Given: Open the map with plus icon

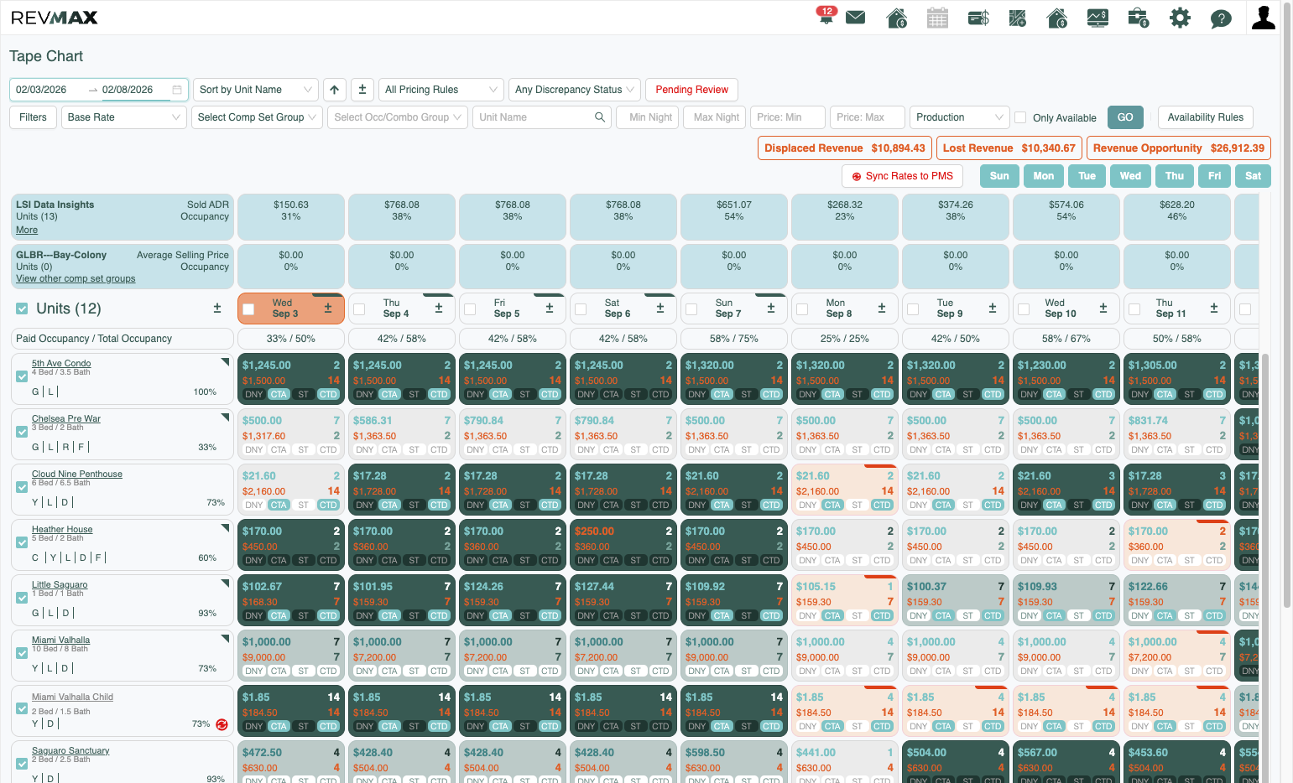Looking at the screenshot, I should pos(1018,18).
